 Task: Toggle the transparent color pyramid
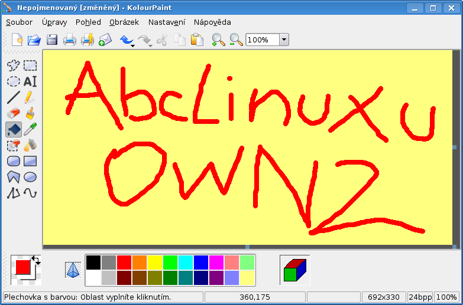click(x=73, y=270)
